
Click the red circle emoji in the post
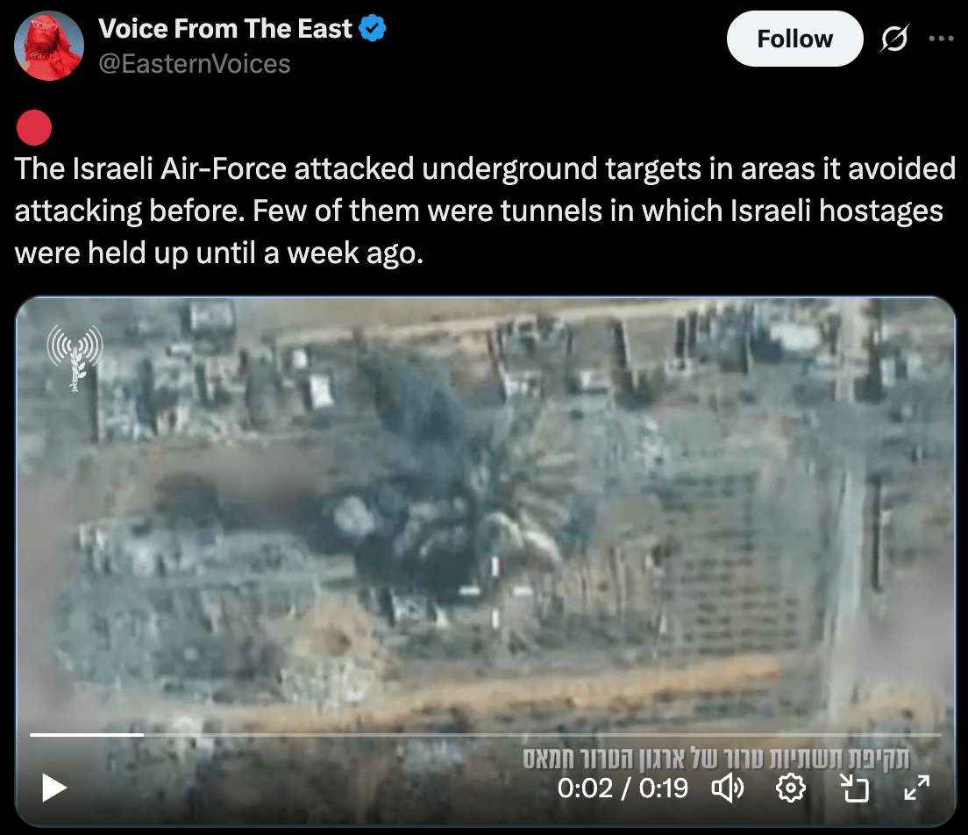(x=34, y=128)
